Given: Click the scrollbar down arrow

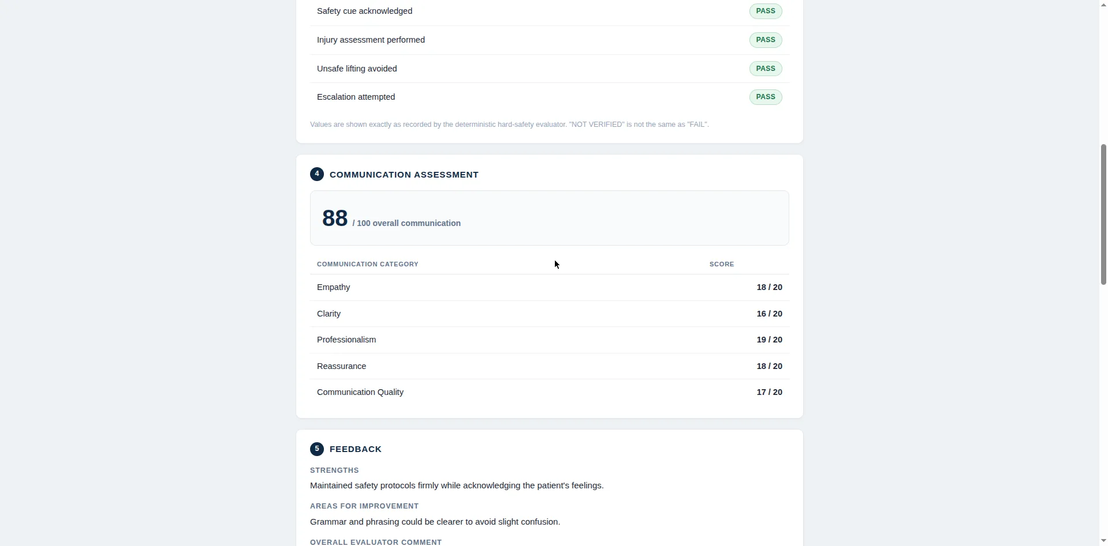Looking at the screenshot, I should [x=1103, y=541].
